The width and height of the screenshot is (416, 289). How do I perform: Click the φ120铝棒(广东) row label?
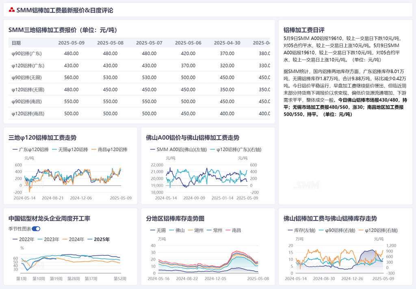click(28, 65)
